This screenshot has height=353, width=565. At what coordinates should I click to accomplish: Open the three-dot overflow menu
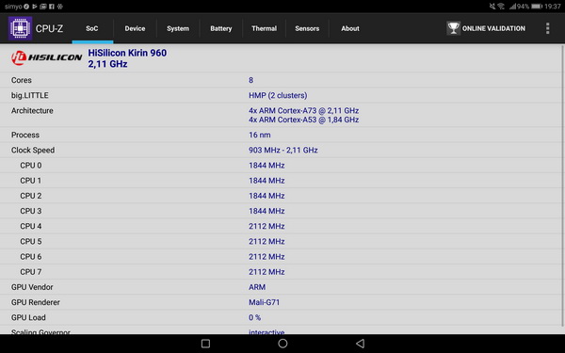point(547,28)
